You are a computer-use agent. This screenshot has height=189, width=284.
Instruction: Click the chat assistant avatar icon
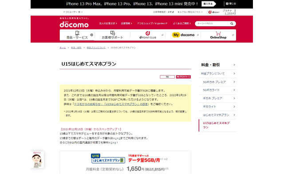(x=37, y=160)
